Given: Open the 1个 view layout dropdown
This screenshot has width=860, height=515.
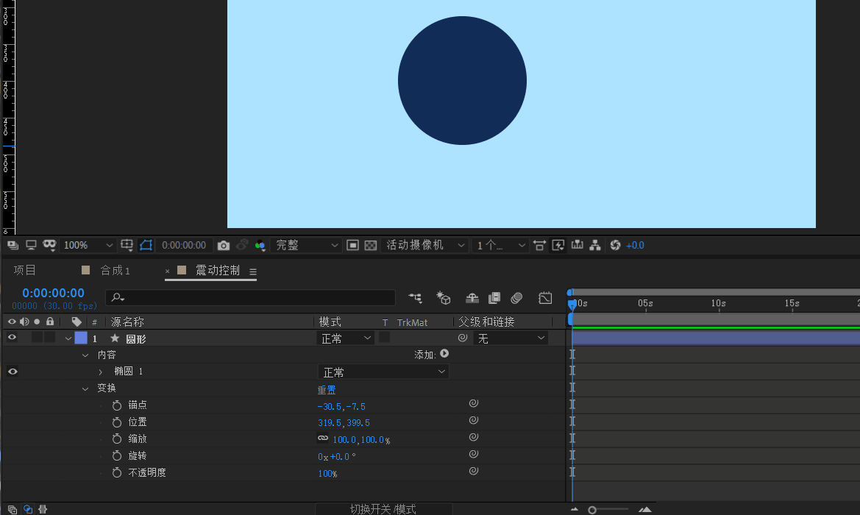Looking at the screenshot, I should click(x=500, y=245).
